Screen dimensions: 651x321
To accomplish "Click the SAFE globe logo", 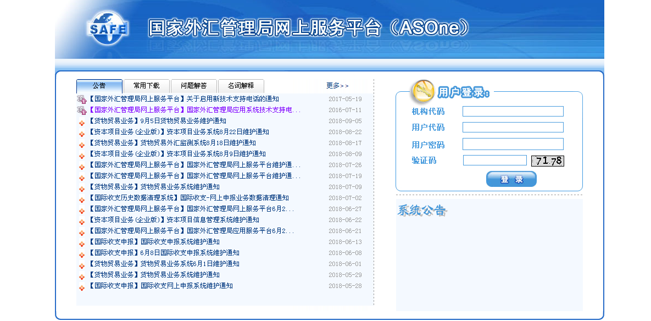I will point(108,29).
